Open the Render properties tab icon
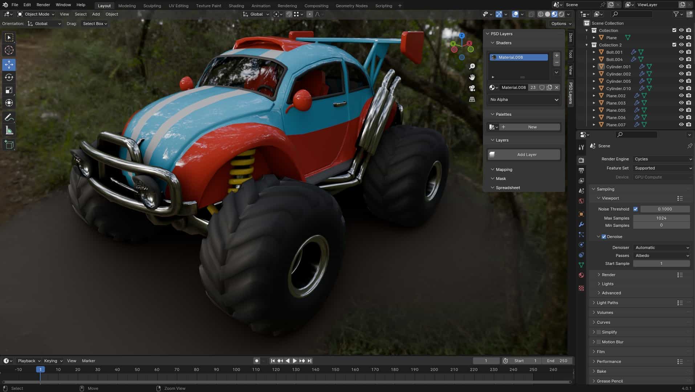Viewport: 695px width, 392px height. click(581, 160)
